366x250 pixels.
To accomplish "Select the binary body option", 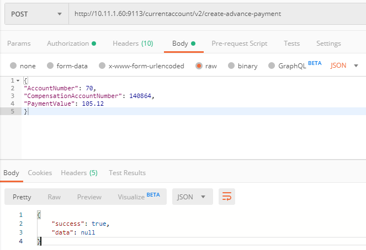I will click(232, 66).
